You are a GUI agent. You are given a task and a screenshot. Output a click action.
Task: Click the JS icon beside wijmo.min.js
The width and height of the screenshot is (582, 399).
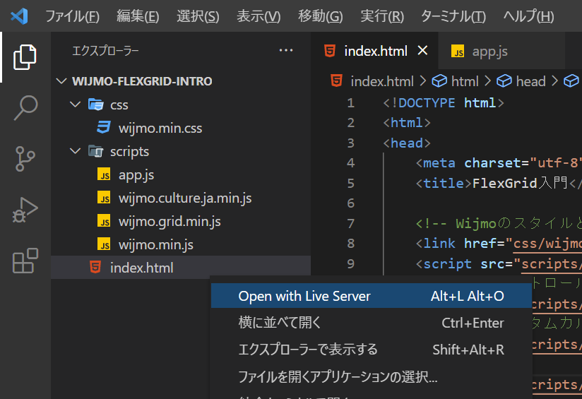[x=104, y=244]
